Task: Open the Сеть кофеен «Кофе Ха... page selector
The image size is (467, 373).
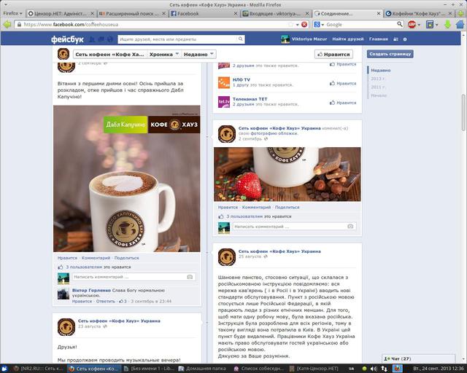Action: pos(110,55)
